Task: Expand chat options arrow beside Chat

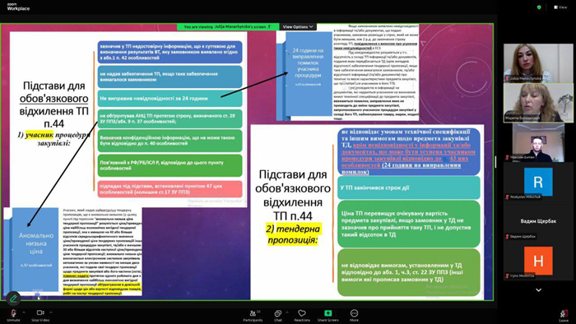Action: (x=287, y=312)
